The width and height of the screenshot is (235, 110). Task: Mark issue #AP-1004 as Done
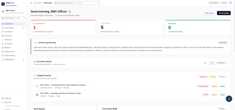tap(222, 86)
